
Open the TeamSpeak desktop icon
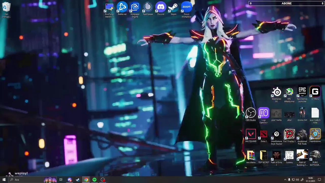(148, 9)
